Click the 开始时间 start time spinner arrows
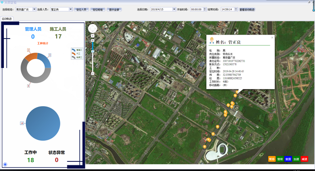The width and height of the screenshot is (315, 171). click(x=205, y=9)
